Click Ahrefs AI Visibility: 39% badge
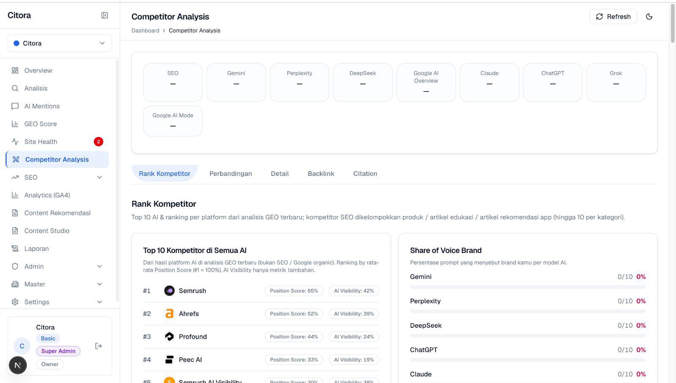This screenshot has width=676, height=383. pyautogui.click(x=354, y=314)
